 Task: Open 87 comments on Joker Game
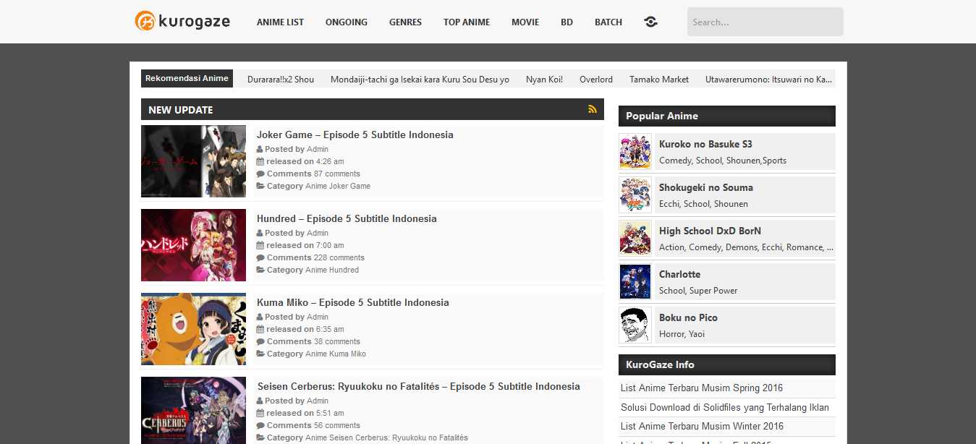point(337,174)
